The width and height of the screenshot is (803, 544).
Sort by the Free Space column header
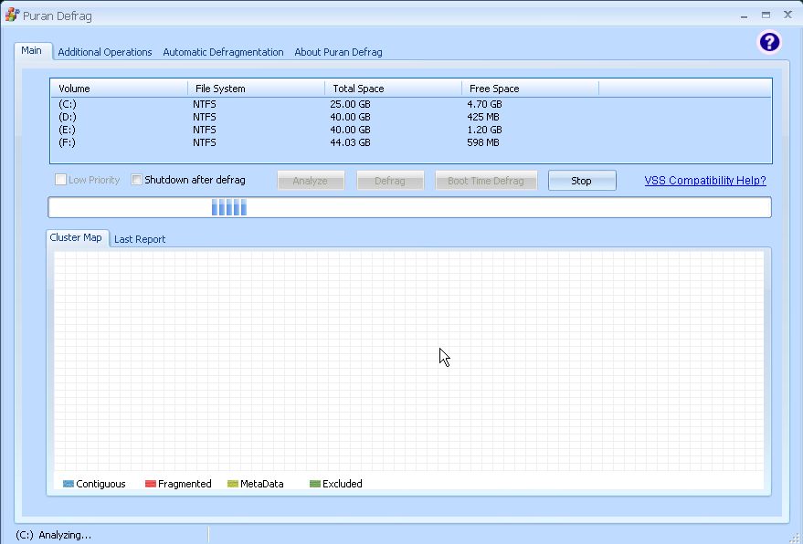tap(530, 89)
